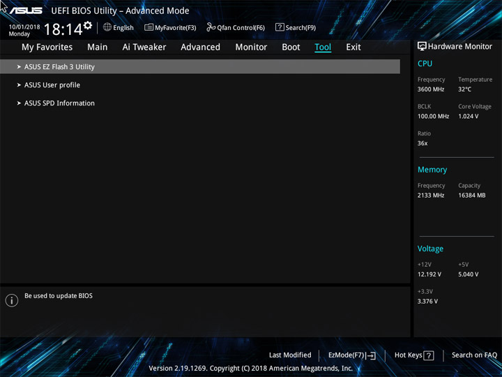
Task: Change language via English button
Action: coord(123,27)
